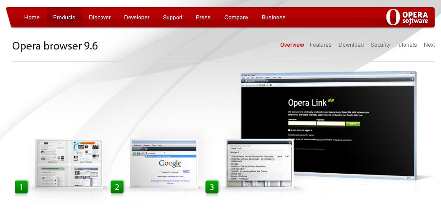441x211 pixels.
Task: Click the Next link
Action: pos(429,45)
